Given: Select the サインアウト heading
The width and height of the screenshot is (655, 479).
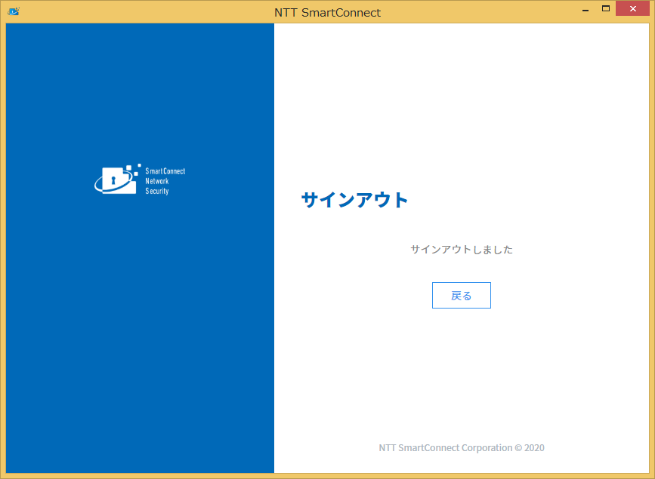Looking at the screenshot, I should [354, 199].
